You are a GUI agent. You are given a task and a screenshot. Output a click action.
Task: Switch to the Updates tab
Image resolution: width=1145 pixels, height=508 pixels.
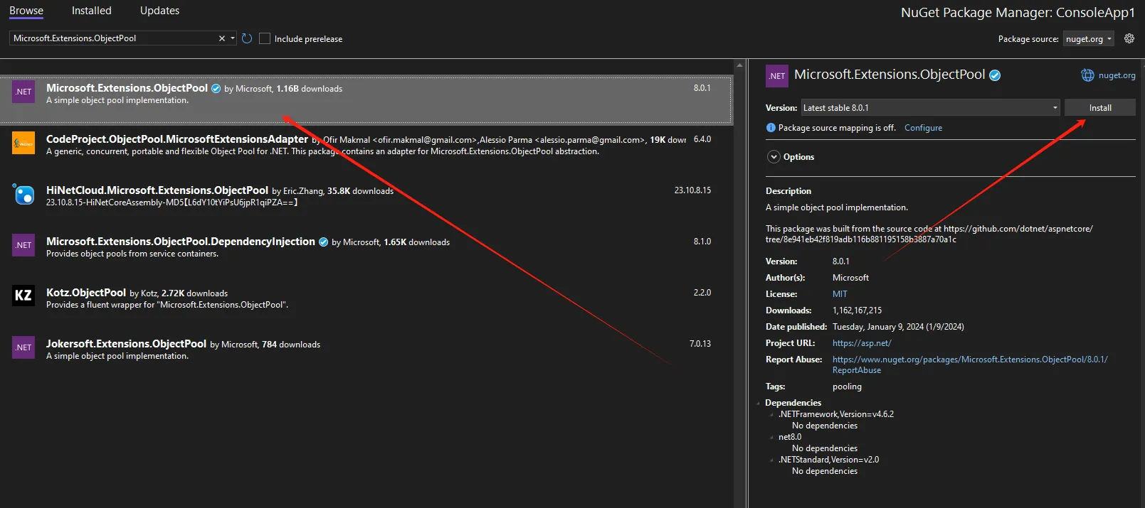(159, 11)
